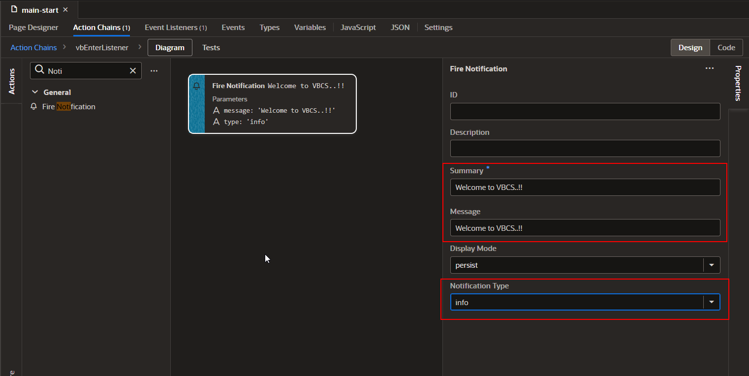Switch to JavaScript tab
The height and width of the screenshot is (376, 749).
[x=358, y=28]
